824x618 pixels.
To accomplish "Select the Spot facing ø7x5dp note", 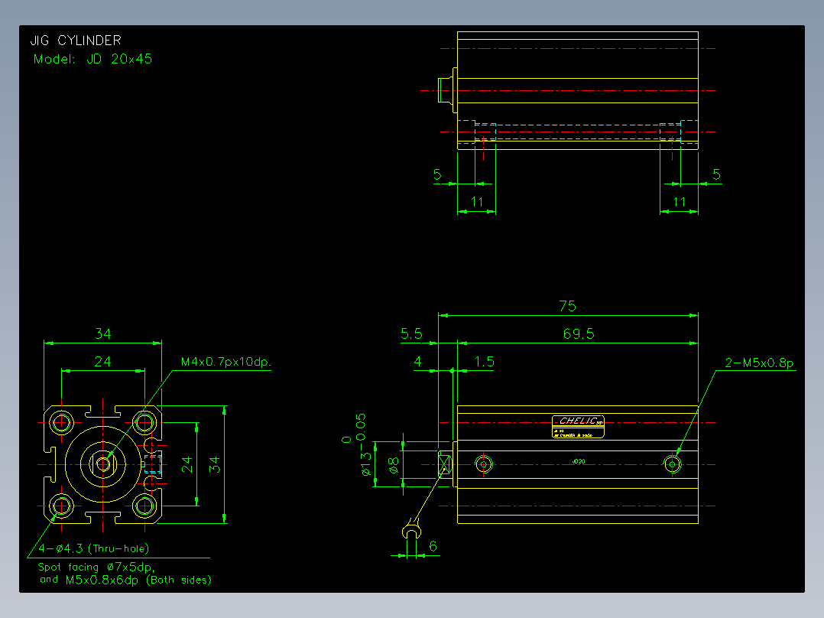I will pyautogui.click(x=96, y=567).
